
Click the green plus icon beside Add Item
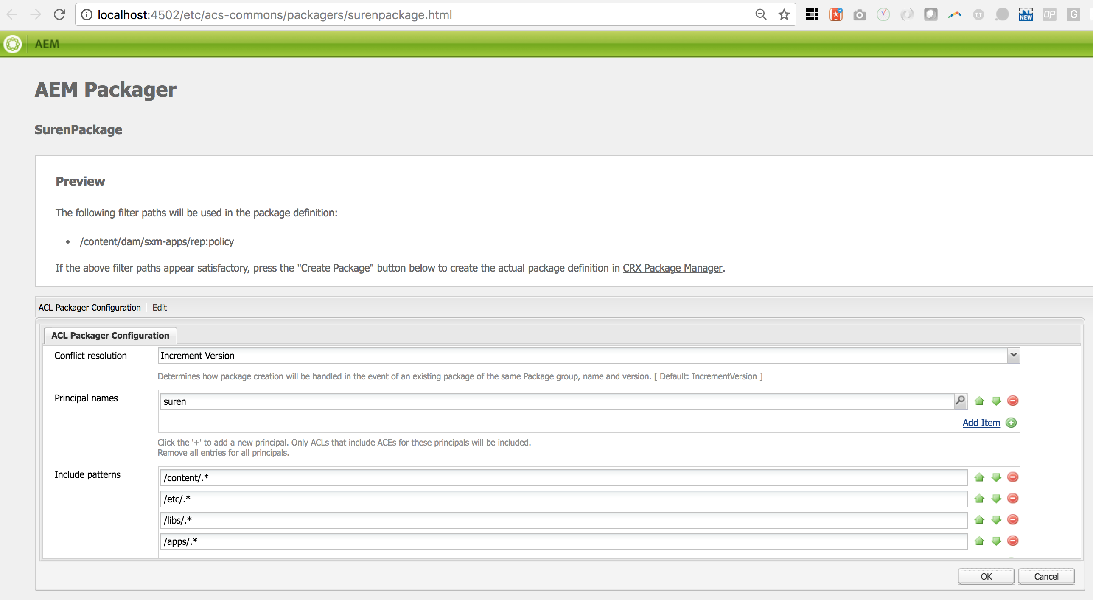click(1012, 423)
